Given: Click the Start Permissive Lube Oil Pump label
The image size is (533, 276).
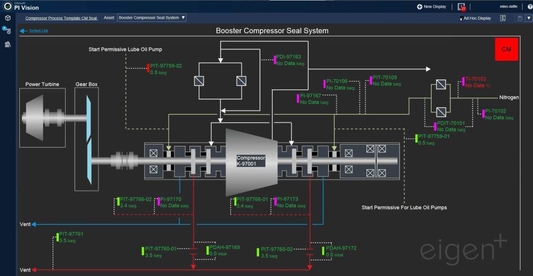Looking at the screenshot, I should coord(125,49).
